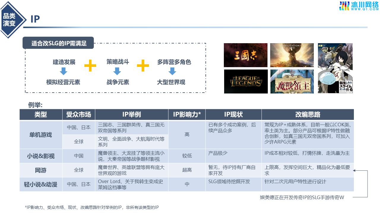This screenshot has width=380, height=213.
Task: Select the 网游 type cell
Action: coord(41,170)
